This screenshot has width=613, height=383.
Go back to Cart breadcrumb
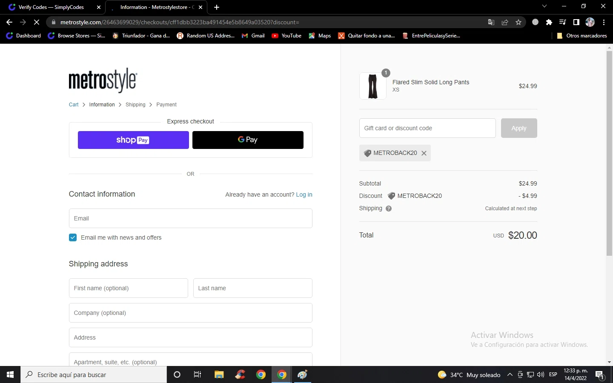pos(74,105)
